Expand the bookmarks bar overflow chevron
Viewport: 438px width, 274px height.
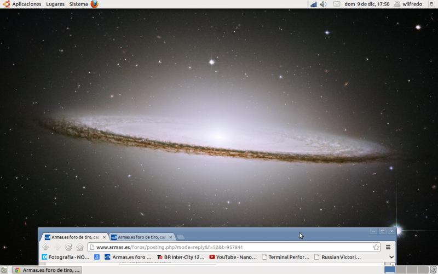tap(391, 257)
